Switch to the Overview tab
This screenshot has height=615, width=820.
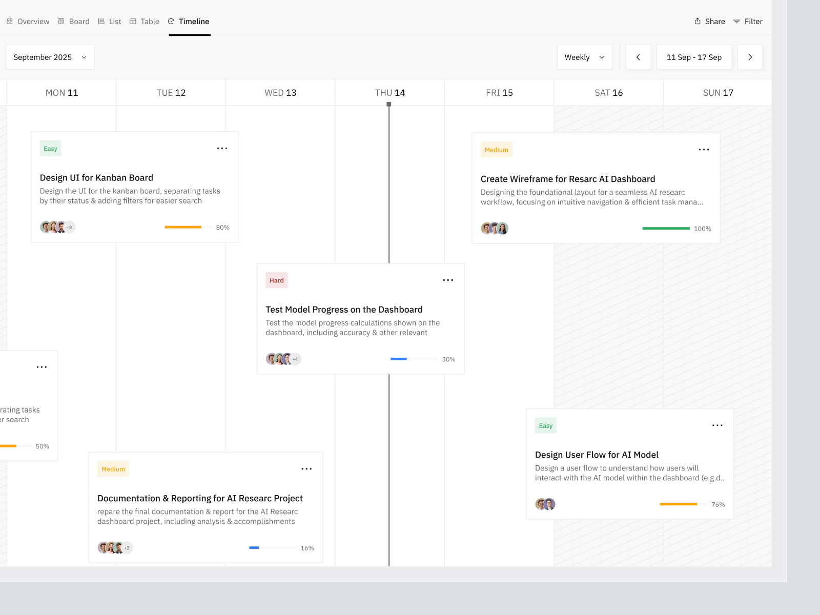click(33, 21)
